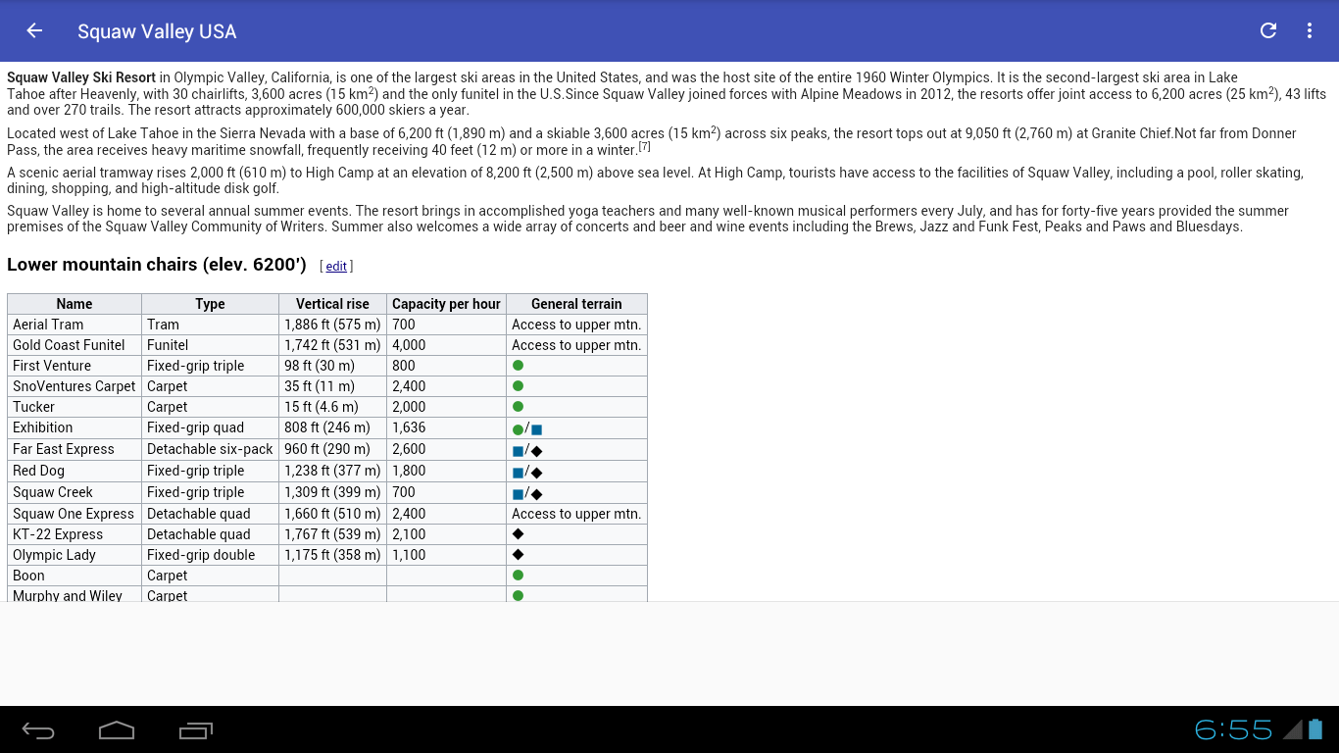Image resolution: width=1339 pixels, height=753 pixels.
Task: Tap the signal strength indicator
Action: [x=1293, y=729]
